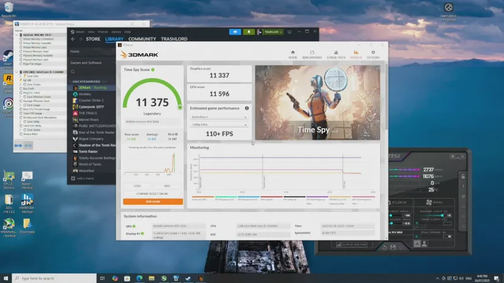The width and height of the screenshot is (504, 283).
Task: Click the Steam forward arrow
Action: click(80, 39)
